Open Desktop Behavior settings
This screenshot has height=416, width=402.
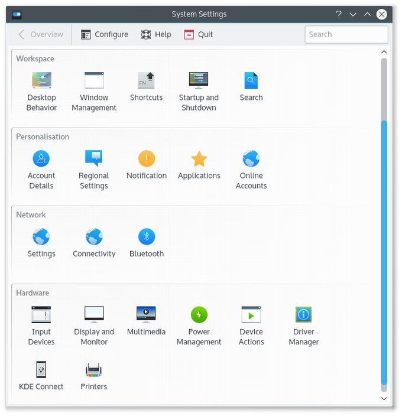point(41,81)
